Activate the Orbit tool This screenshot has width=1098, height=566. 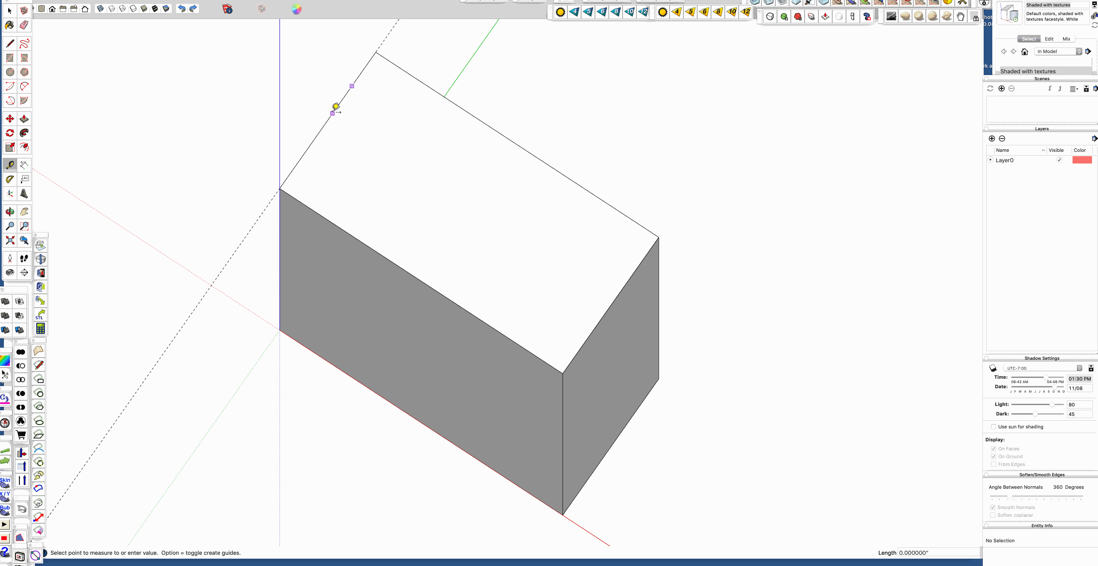coord(9,211)
